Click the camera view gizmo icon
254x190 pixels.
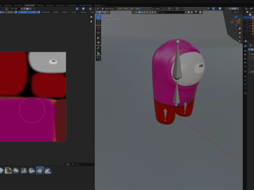(240, 37)
